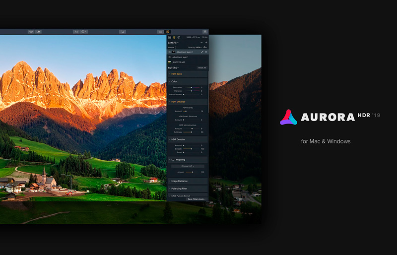Image resolution: width=397 pixels, height=255 pixels.
Task: Expand the Image Radiance section
Action: (x=188, y=181)
